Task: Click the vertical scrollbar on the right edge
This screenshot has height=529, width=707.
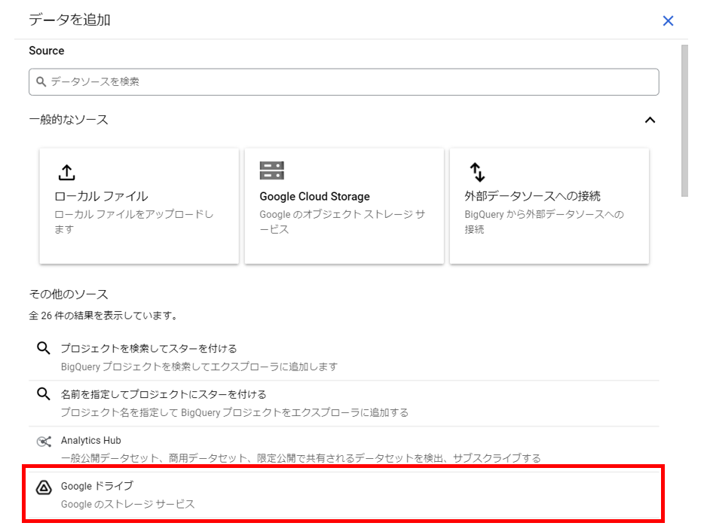Action: (x=684, y=121)
